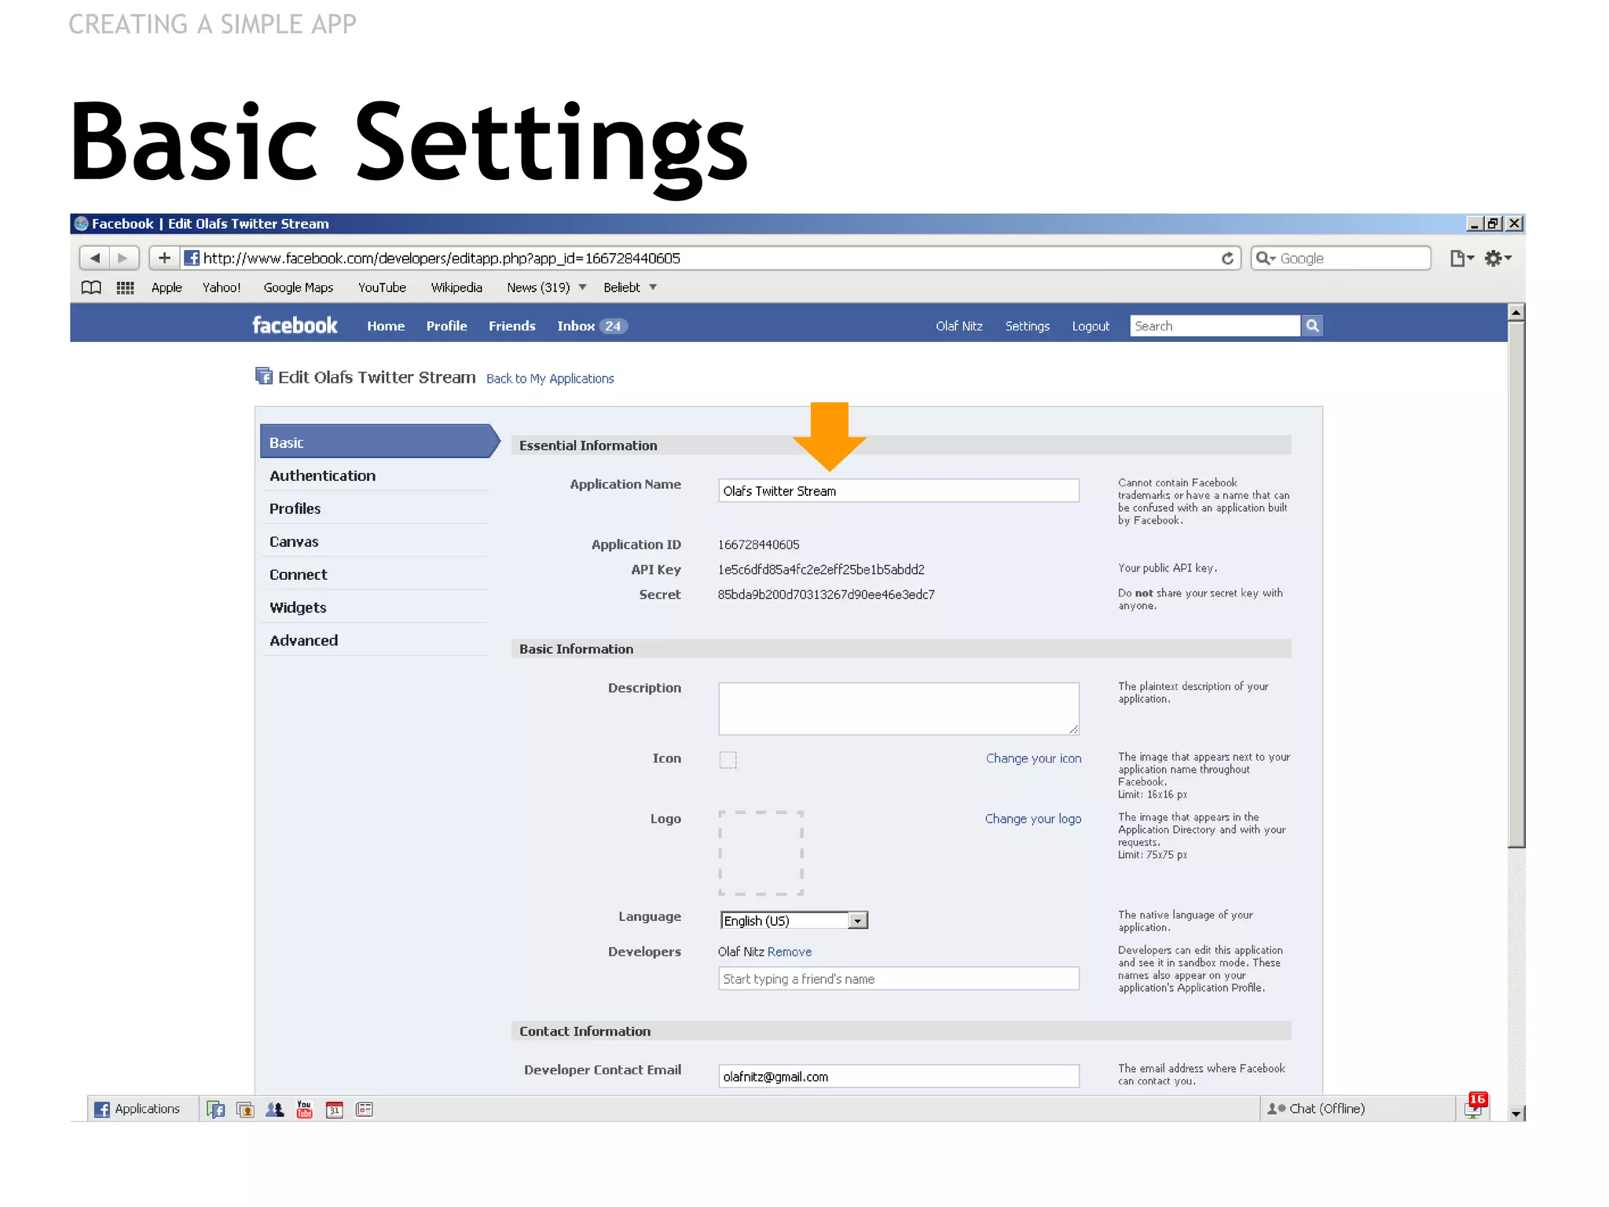This screenshot has width=1609, height=1207.
Task: Open the browser gear settings menu
Action: click(x=1497, y=259)
